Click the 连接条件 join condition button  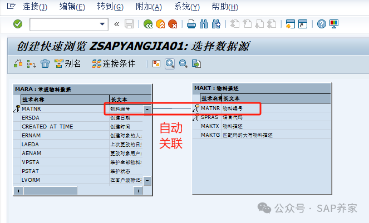[x=114, y=64]
